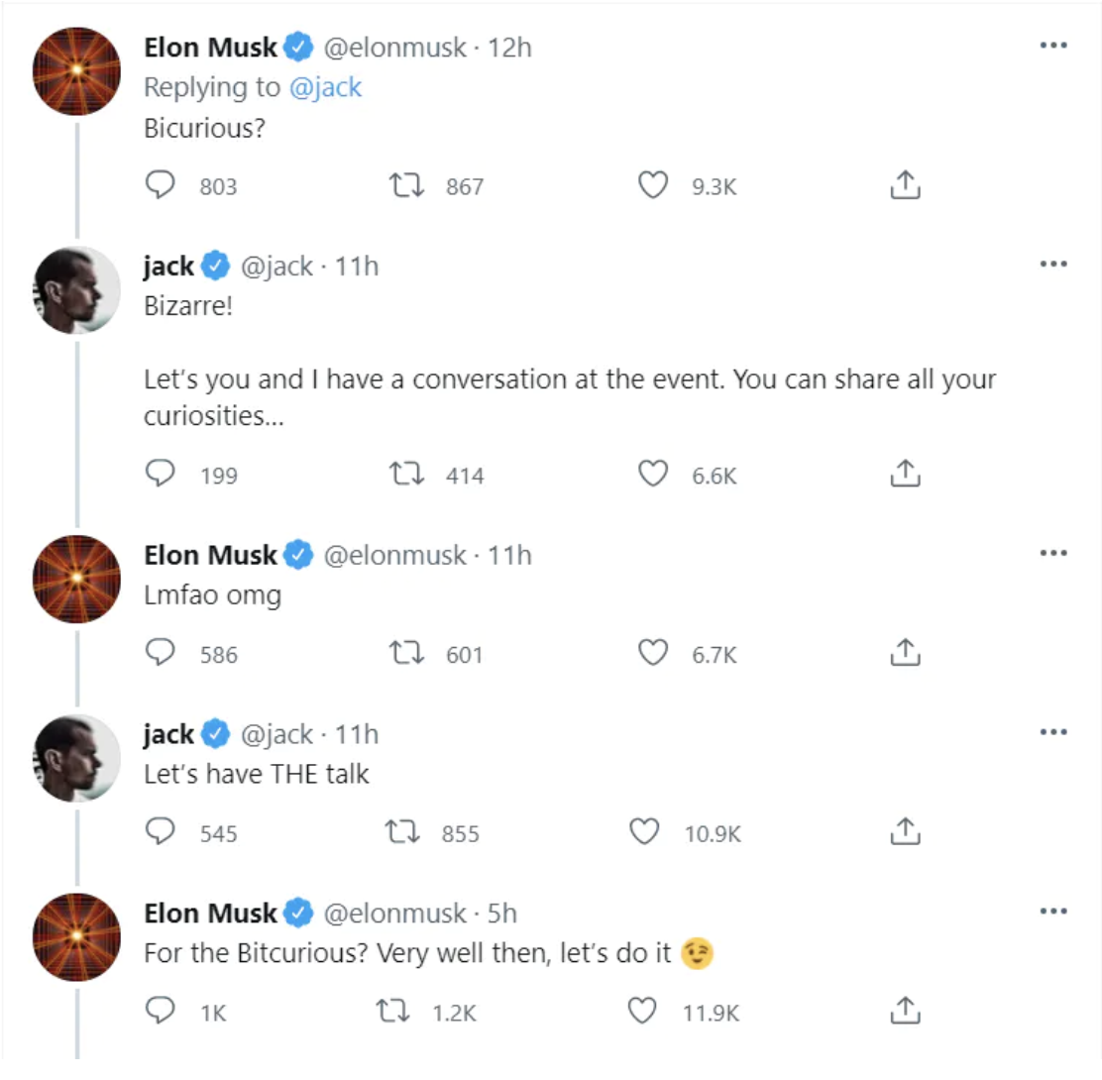Screen dimensions: 1102x1080
Task: Reply to Elon's "Bicurious?" tweet
Action: (x=161, y=185)
